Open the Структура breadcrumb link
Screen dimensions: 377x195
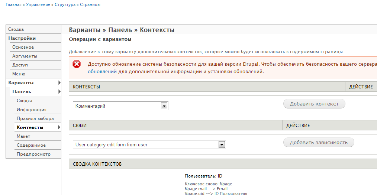[65, 4]
